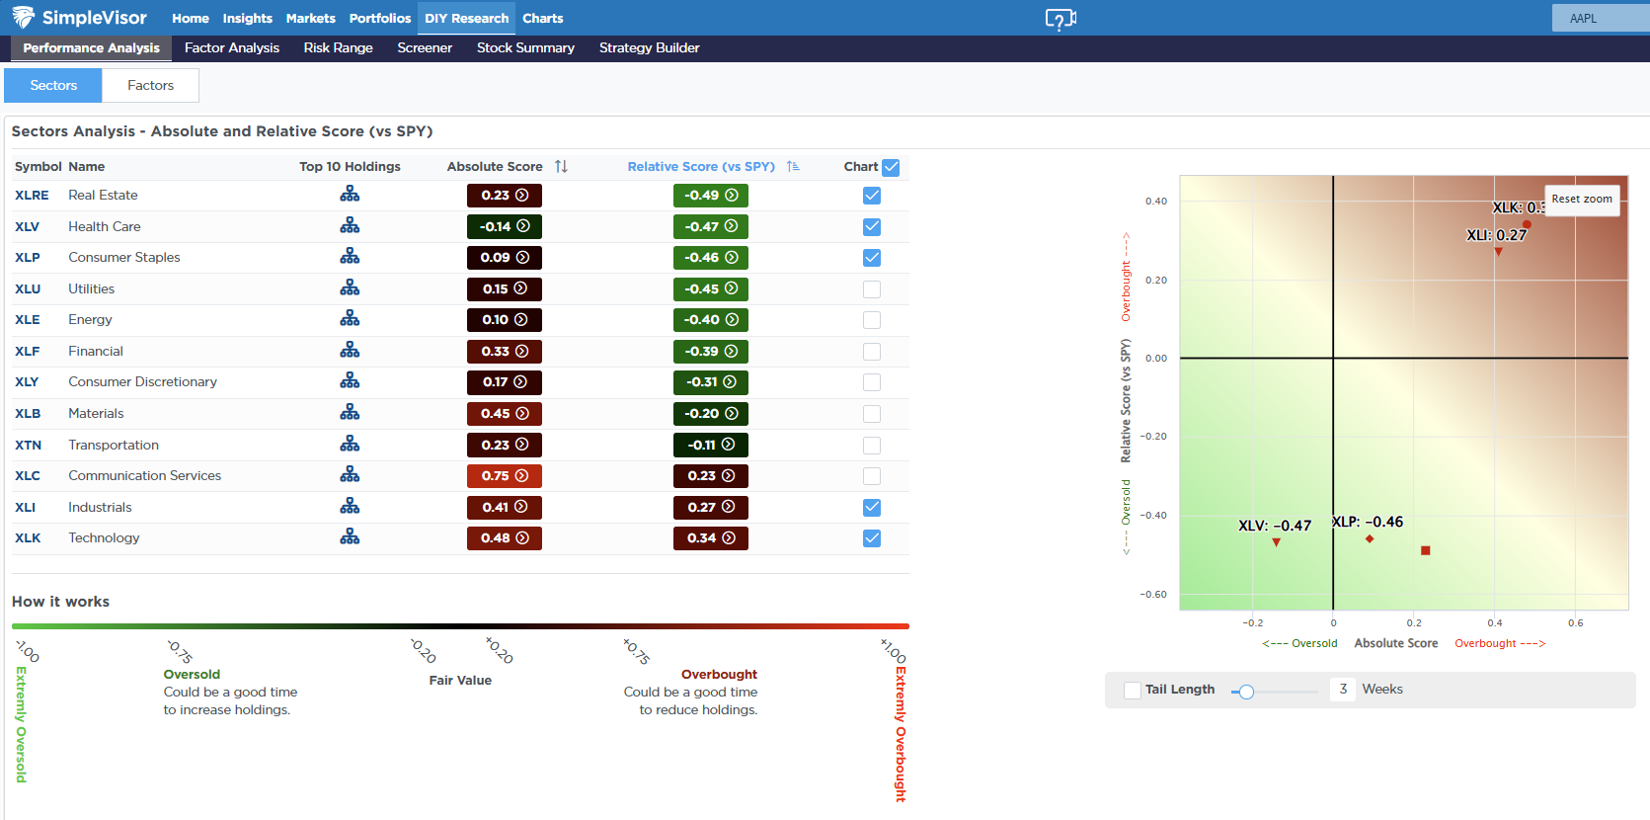Viewport: 1650px width, 820px height.
Task: Open the Markets menu
Action: click(311, 18)
